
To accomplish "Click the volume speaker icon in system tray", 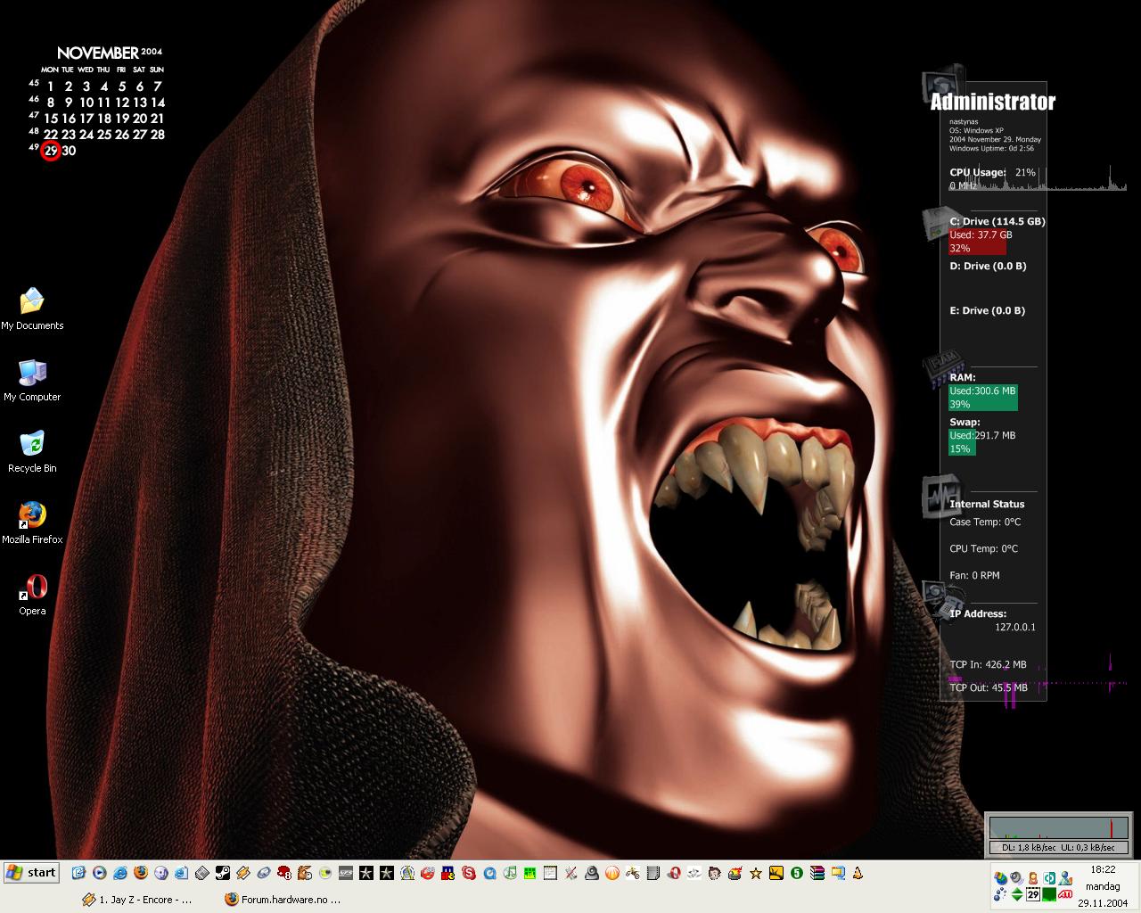I will tap(1016, 877).
